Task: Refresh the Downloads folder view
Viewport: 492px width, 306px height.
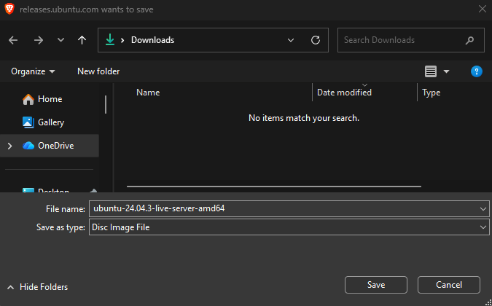Action: click(315, 40)
